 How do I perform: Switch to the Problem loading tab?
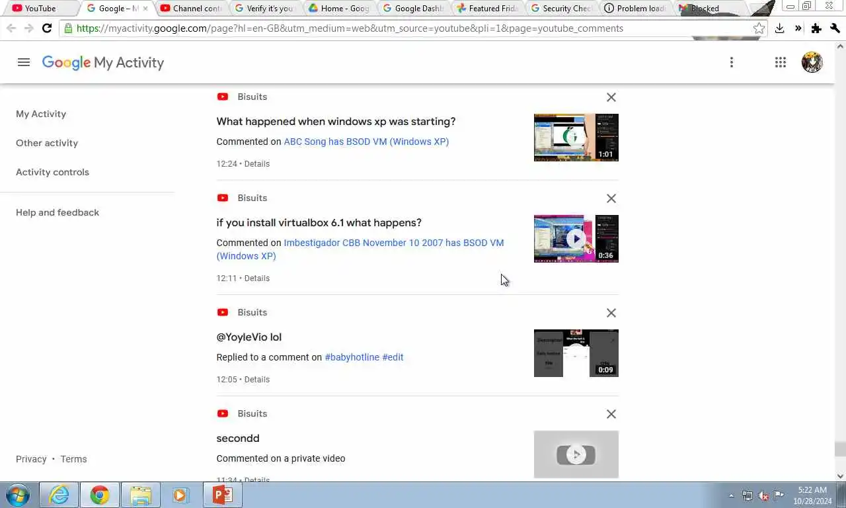[634, 9]
